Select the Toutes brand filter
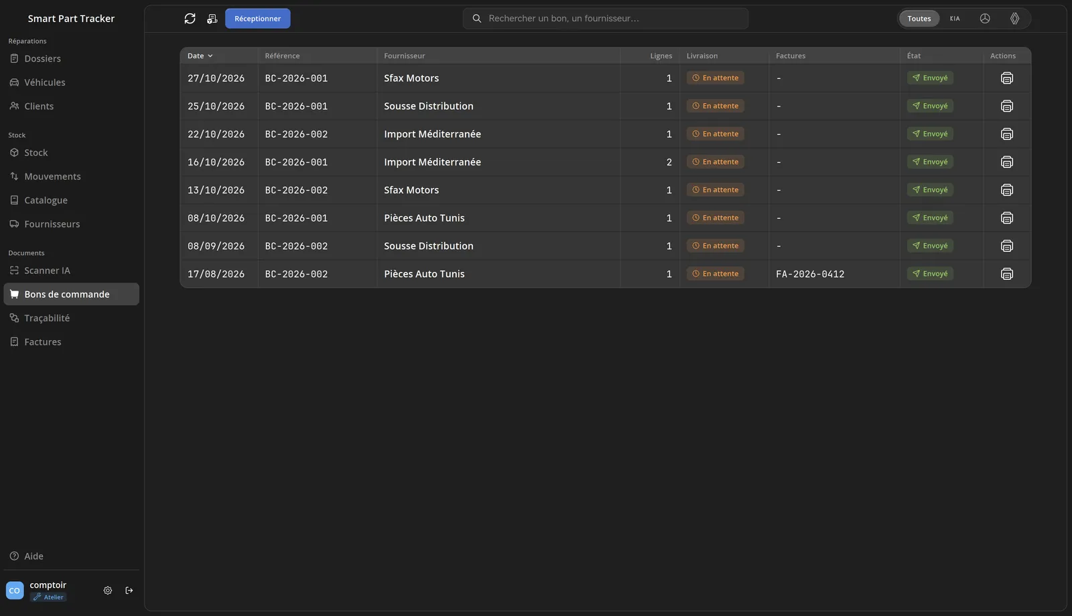The height and width of the screenshot is (616, 1072). 919,19
